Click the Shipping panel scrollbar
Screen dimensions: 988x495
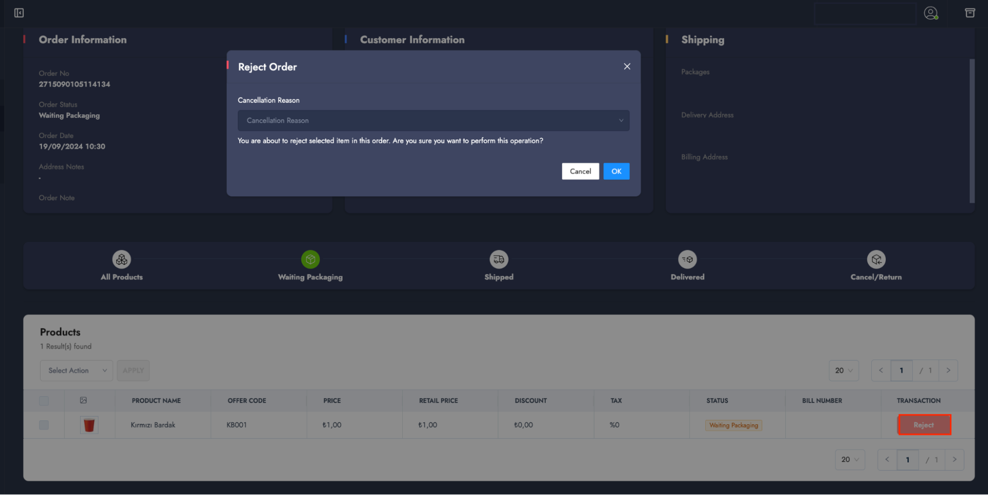tap(972, 131)
